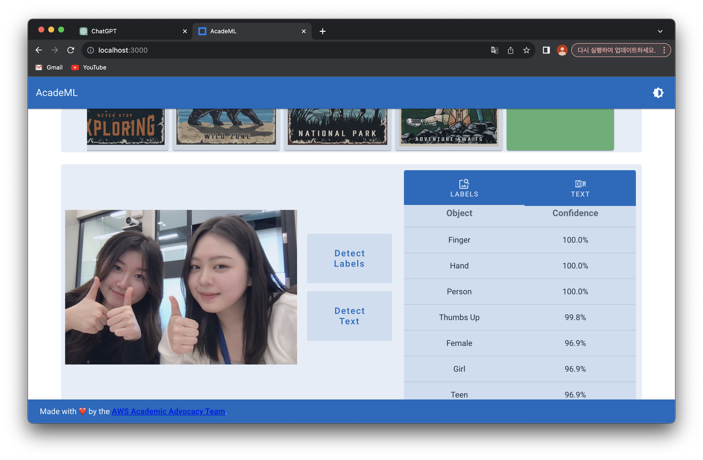Go forward with the browser forward arrow

point(54,50)
